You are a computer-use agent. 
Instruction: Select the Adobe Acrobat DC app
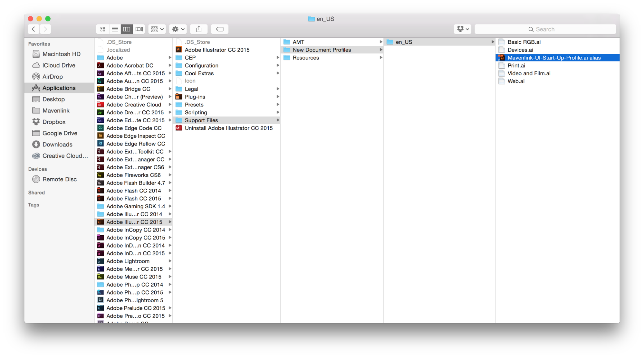point(134,65)
